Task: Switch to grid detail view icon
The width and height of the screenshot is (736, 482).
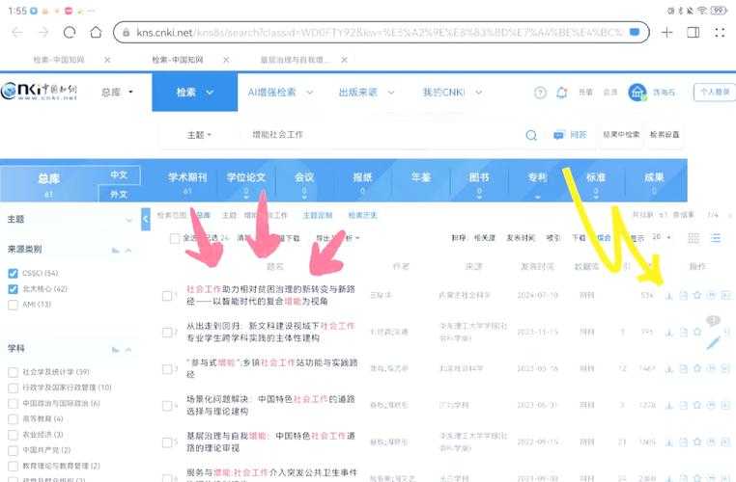Action: pos(694,238)
